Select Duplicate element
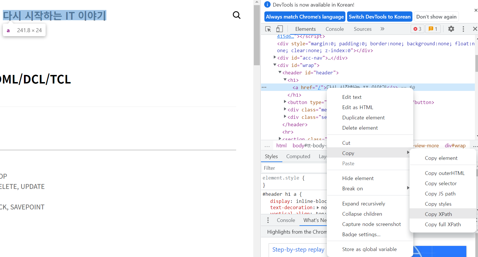478x257 pixels. (x=370, y=118)
